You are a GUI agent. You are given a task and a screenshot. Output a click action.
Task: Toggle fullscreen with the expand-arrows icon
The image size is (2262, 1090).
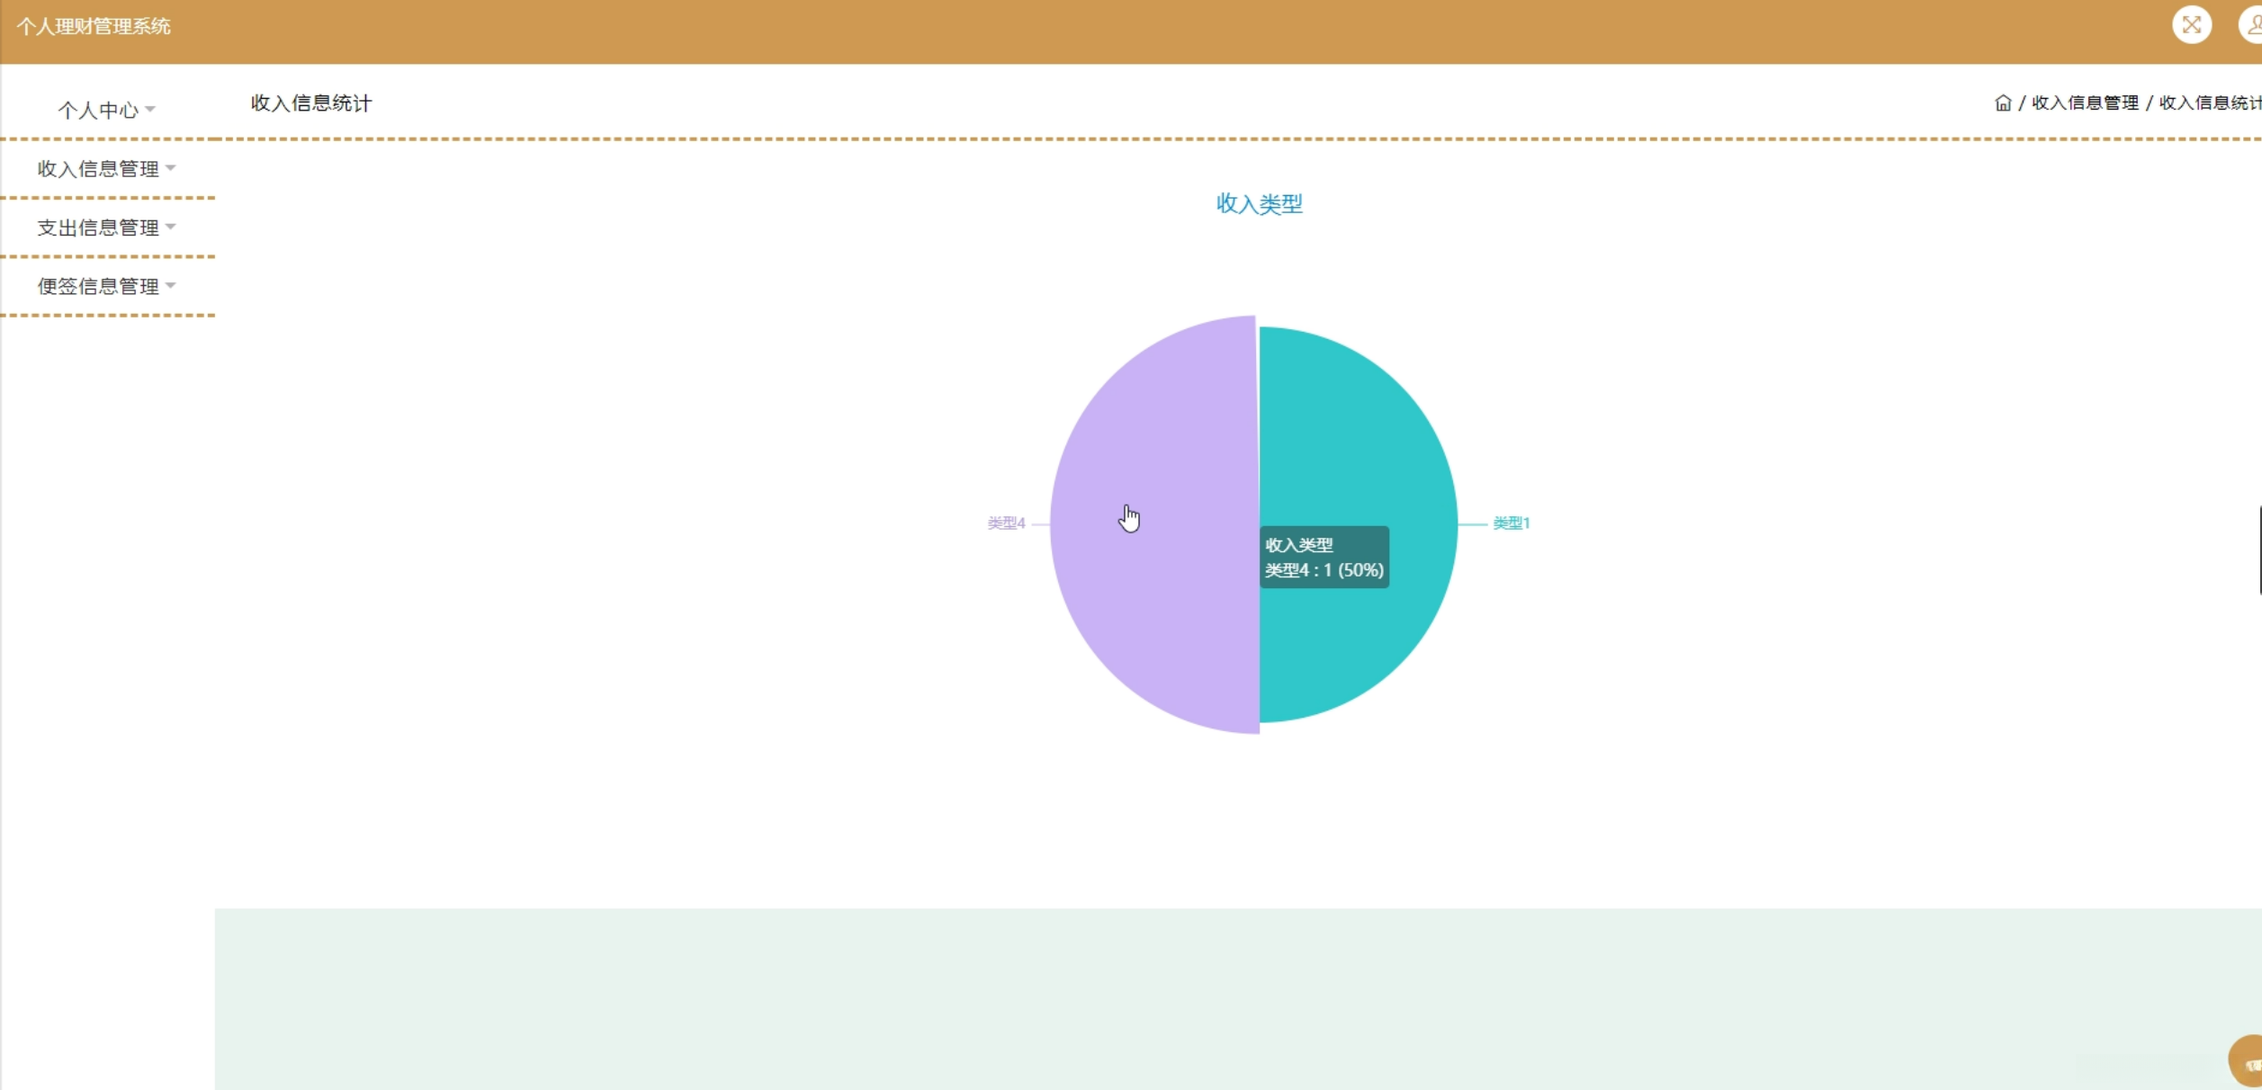(2191, 25)
